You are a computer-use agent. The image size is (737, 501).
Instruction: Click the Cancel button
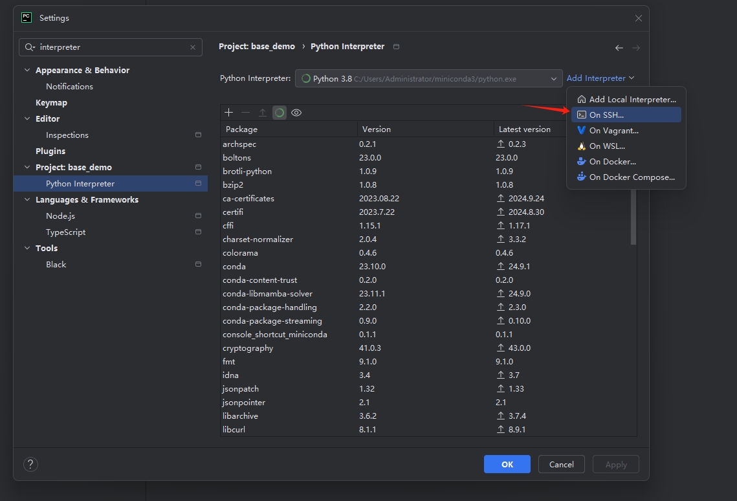pyautogui.click(x=561, y=464)
